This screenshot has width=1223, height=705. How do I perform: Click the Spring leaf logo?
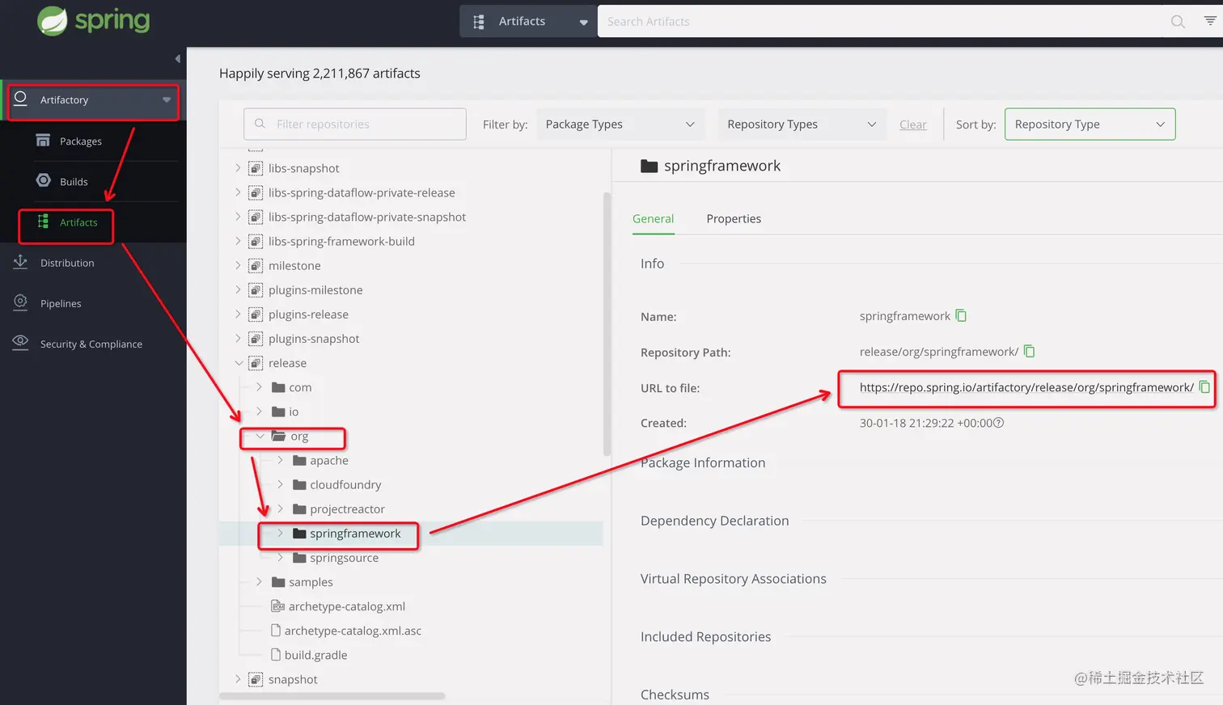pyautogui.click(x=53, y=21)
